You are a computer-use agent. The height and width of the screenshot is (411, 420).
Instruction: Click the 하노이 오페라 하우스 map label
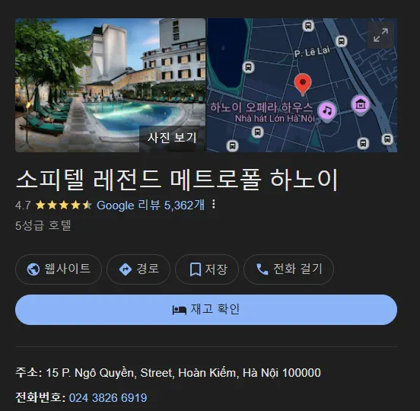tap(261, 107)
